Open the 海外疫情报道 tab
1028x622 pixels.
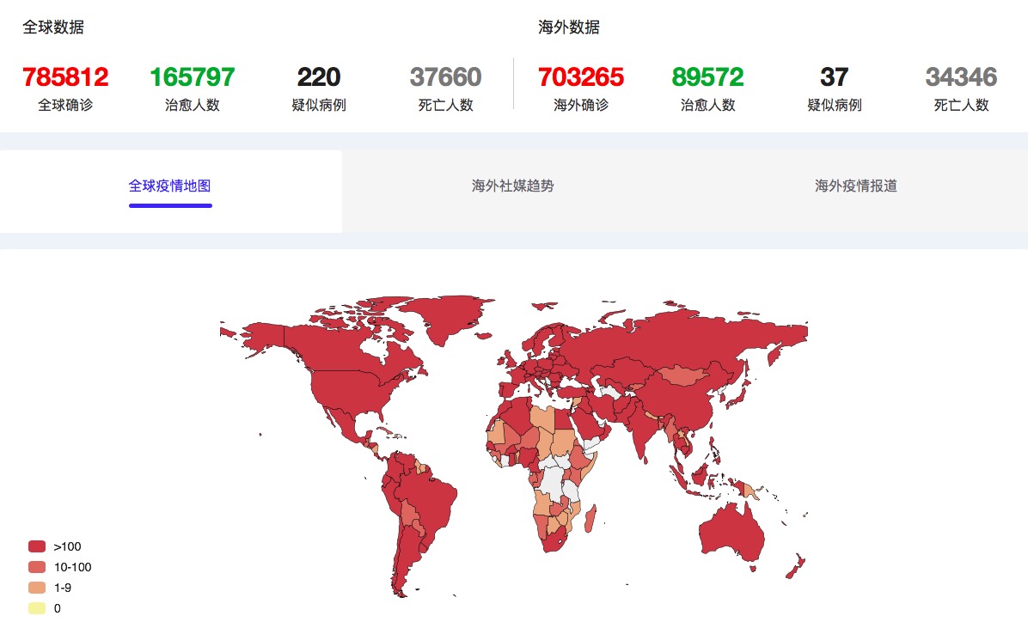[855, 186]
